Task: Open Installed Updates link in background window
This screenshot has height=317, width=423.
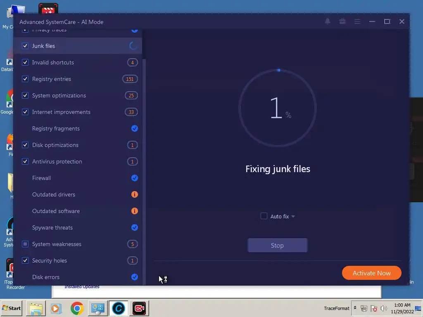Action: 82,287
